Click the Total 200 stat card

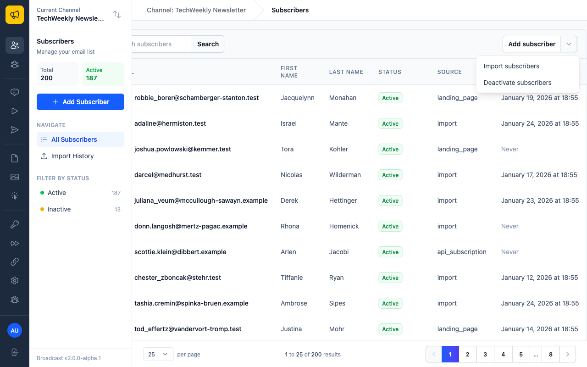(57, 74)
